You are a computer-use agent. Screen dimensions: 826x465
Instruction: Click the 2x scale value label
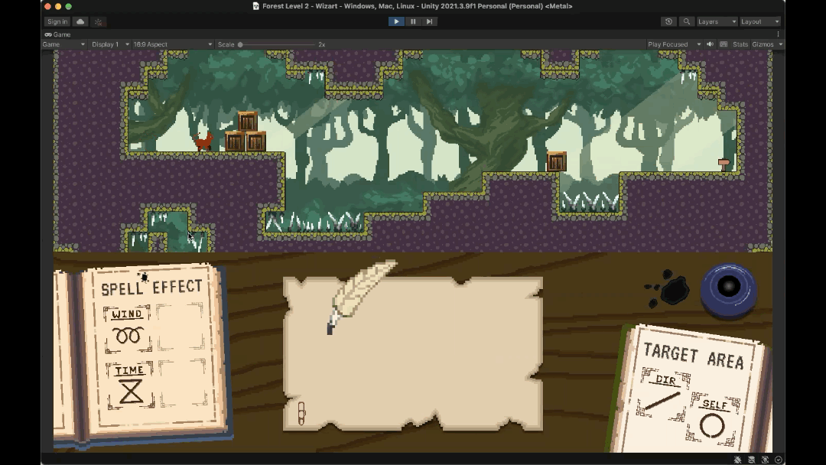pyautogui.click(x=322, y=44)
